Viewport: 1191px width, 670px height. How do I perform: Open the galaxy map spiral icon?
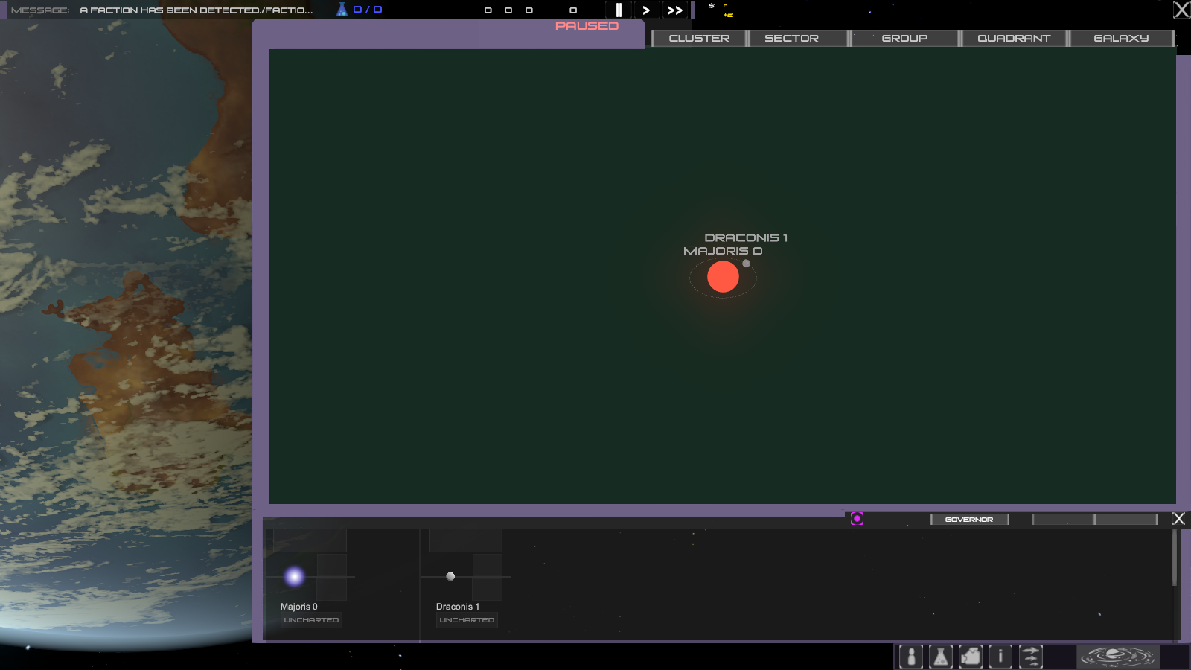pyautogui.click(x=1117, y=657)
